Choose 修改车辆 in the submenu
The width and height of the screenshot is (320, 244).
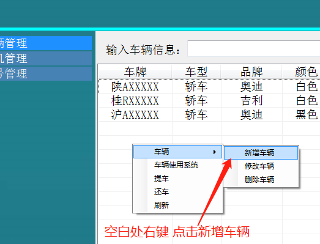pos(261,166)
